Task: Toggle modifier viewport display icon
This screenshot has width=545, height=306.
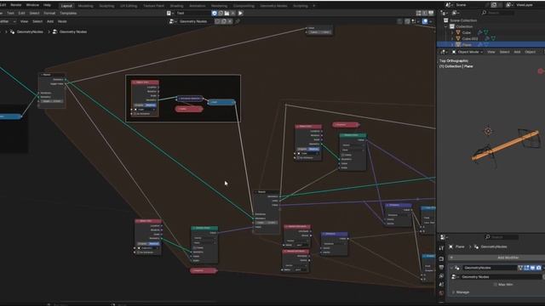Action: pos(532,268)
